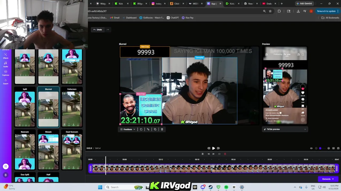Split clip with the scissors tool
The image size is (341, 191).
(x=203, y=154)
